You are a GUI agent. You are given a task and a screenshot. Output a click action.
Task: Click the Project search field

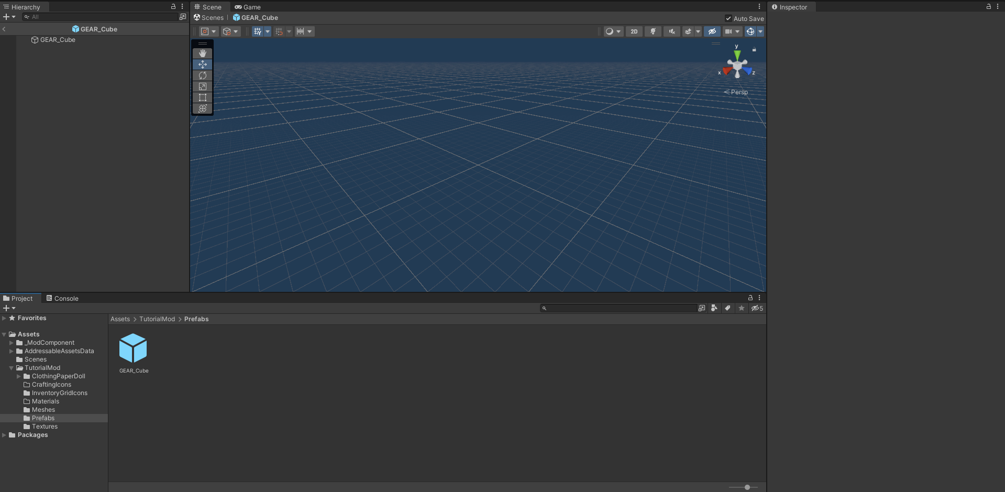tap(619, 308)
